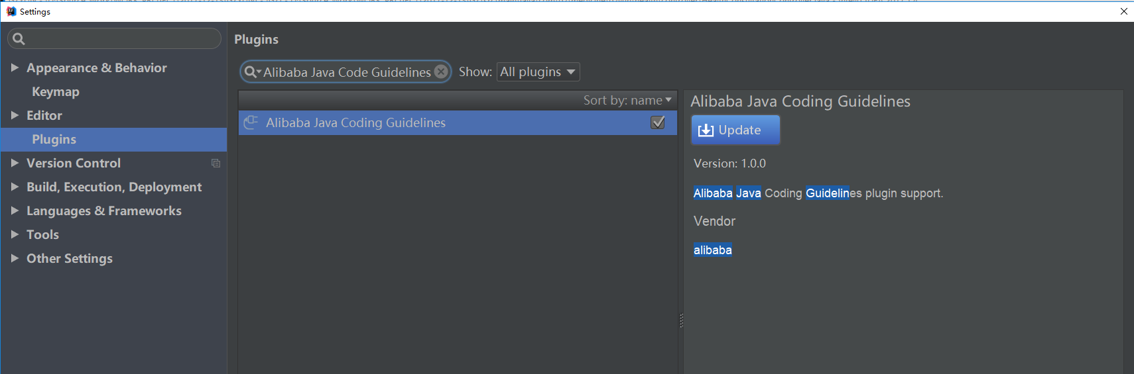Click the Update plugin button
Viewport: 1134px width, 374px height.
(735, 130)
